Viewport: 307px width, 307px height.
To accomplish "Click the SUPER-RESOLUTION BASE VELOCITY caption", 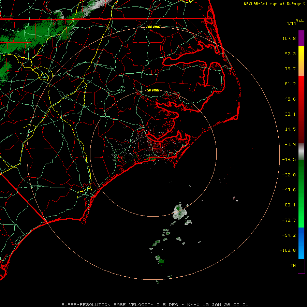I will (107, 305).
